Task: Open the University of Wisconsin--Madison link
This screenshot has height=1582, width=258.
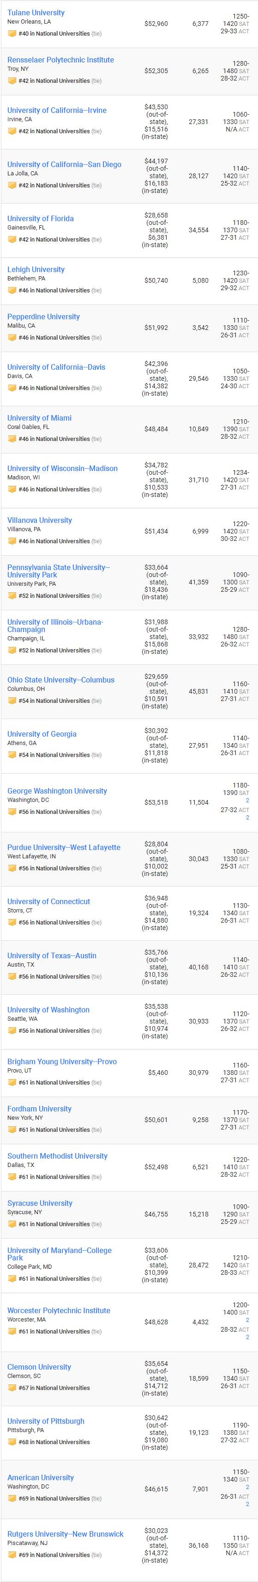Action: pyautogui.click(x=62, y=469)
